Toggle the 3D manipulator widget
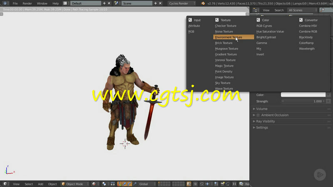This screenshot has width=333, height=187. point(119,184)
